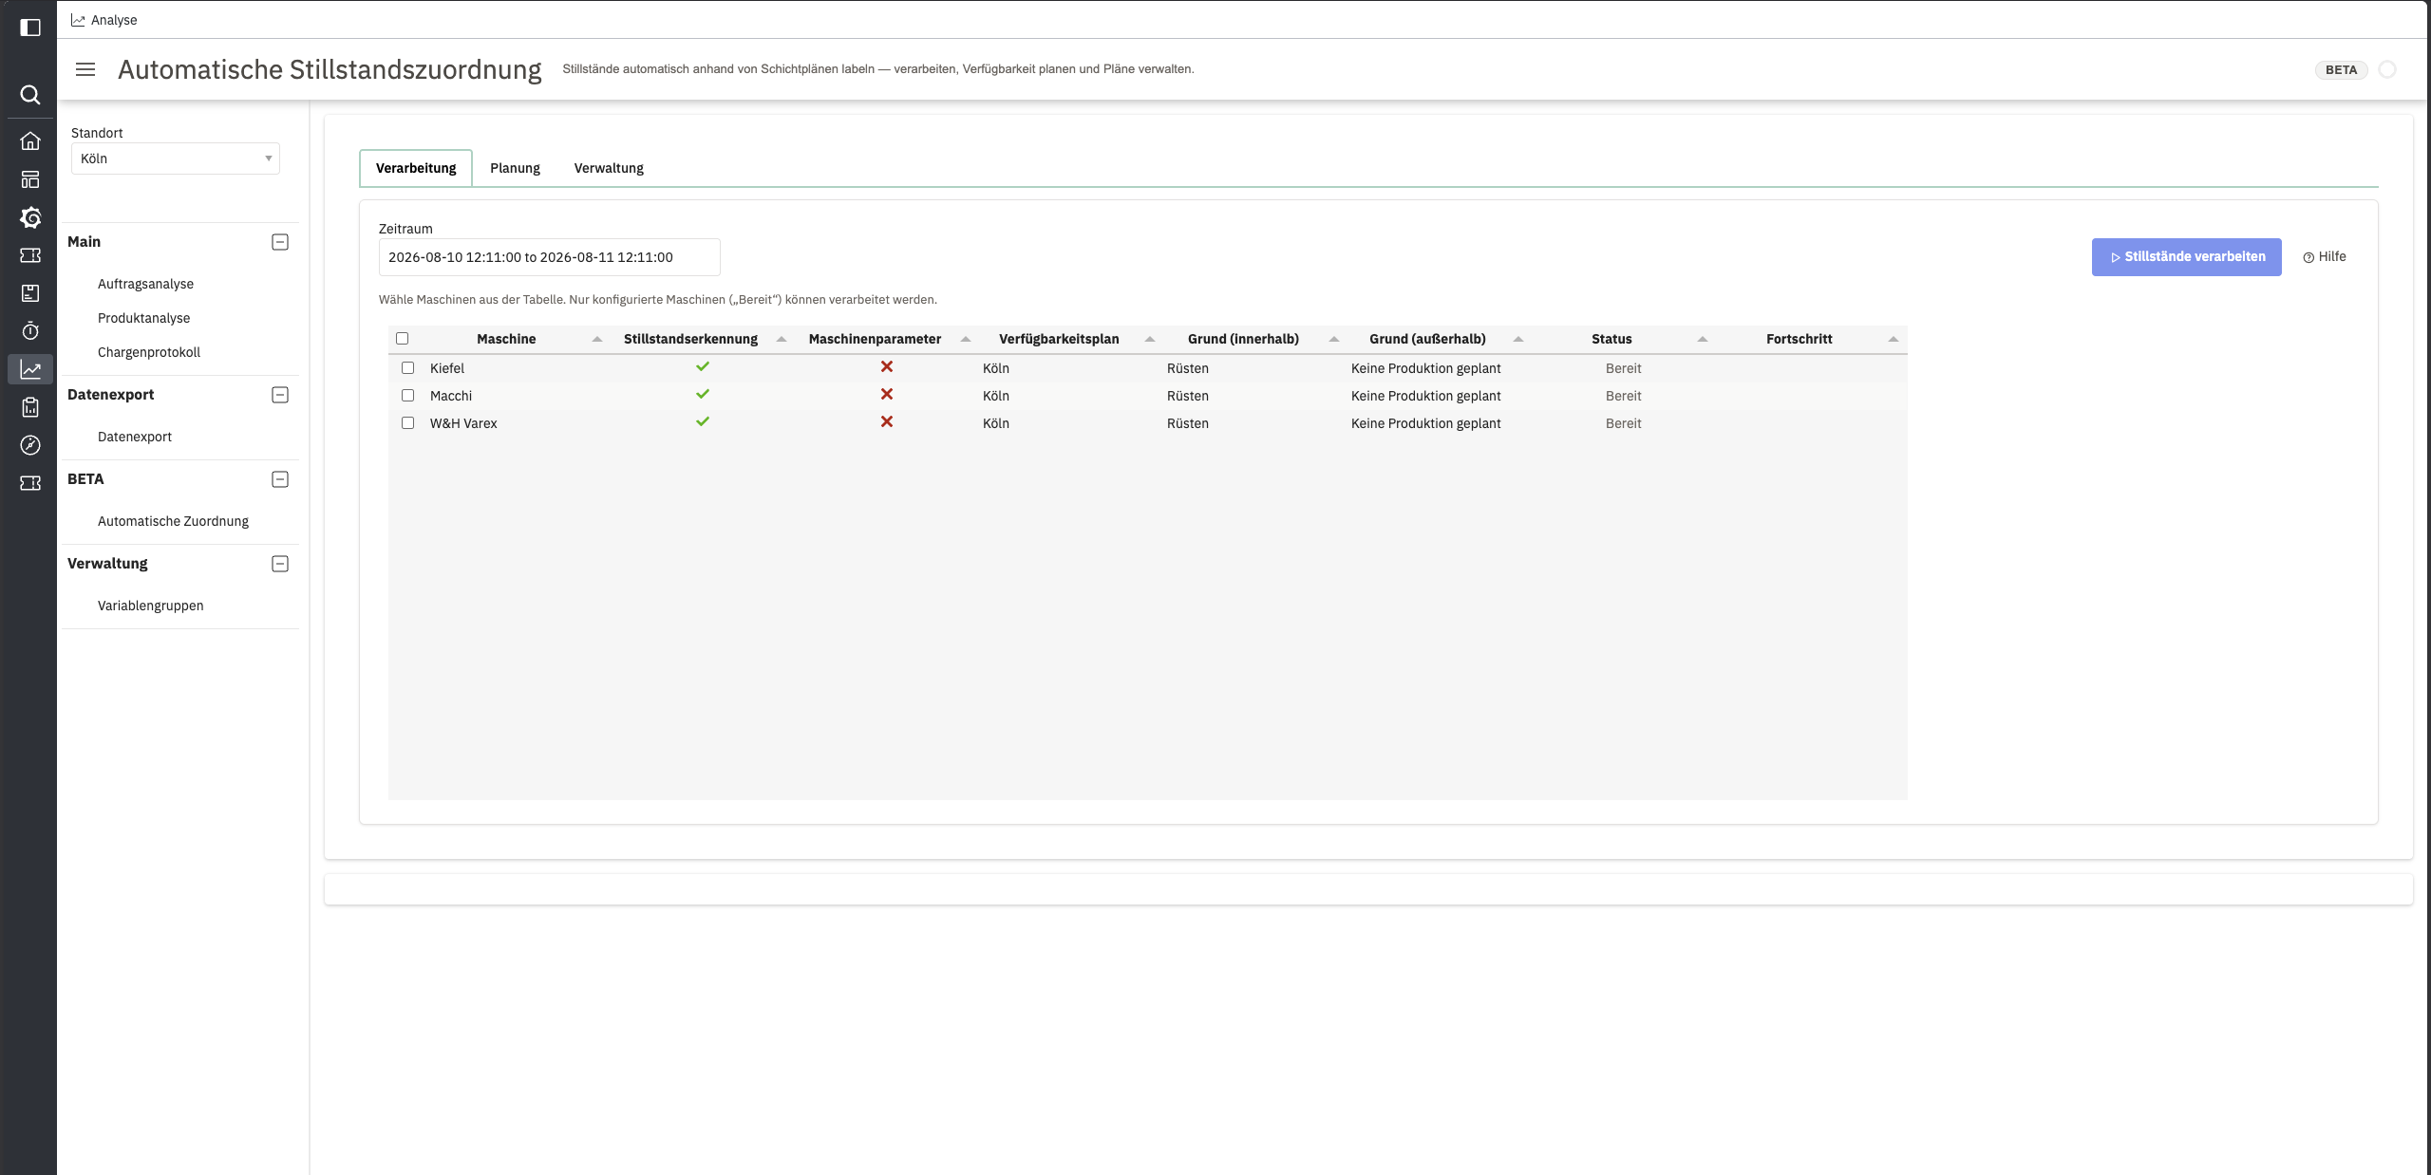This screenshot has width=2431, height=1175.
Task: Switch to the Planung tab
Action: (x=515, y=168)
